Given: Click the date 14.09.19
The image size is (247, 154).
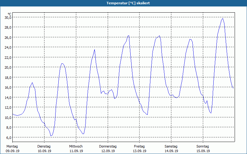Looking at the screenshot, I should (x=171, y=151).
